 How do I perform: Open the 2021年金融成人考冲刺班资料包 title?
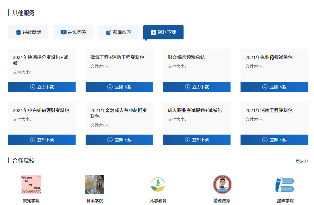119,113
